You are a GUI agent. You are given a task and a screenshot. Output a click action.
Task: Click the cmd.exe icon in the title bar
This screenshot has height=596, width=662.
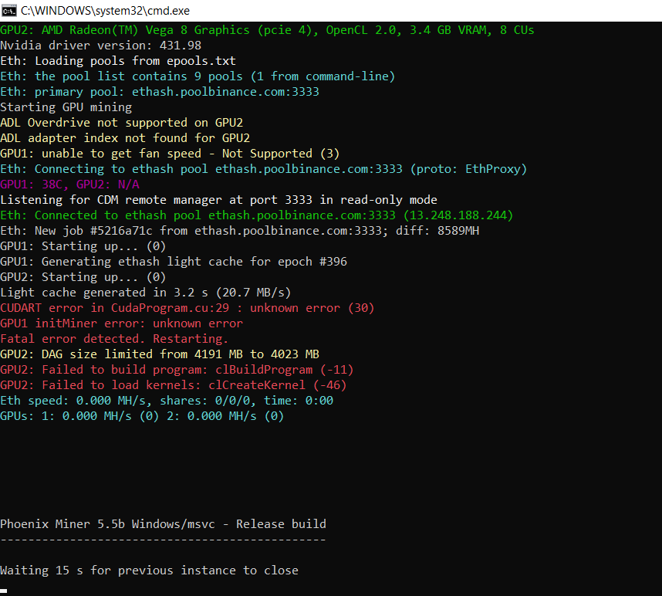tap(8, 11)
